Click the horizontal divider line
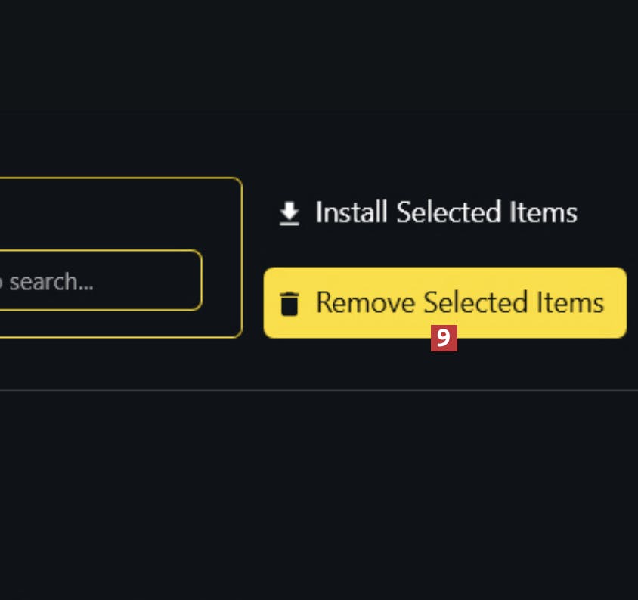 [x=317, y=391]
